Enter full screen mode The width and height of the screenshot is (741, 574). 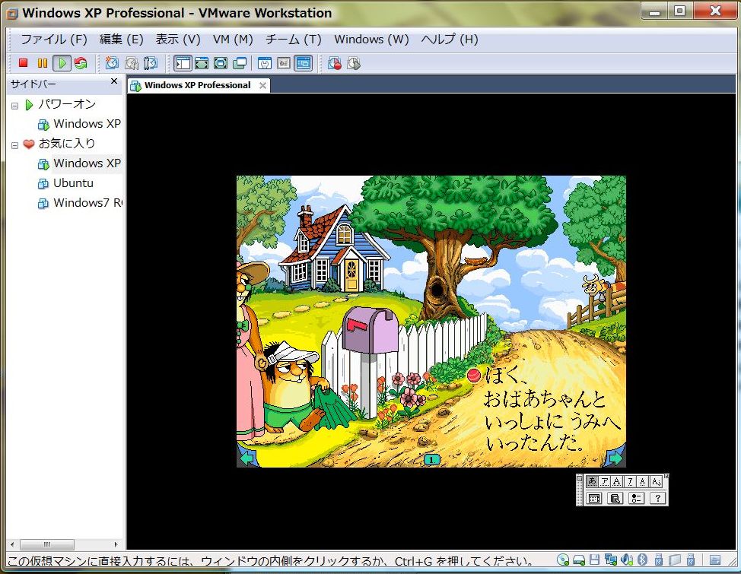click(x=221, y=63)
